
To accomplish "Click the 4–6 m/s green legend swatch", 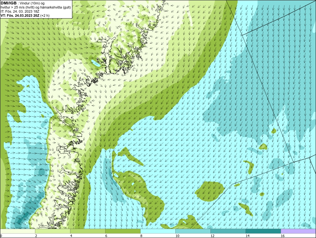I will tap(88, 231).
